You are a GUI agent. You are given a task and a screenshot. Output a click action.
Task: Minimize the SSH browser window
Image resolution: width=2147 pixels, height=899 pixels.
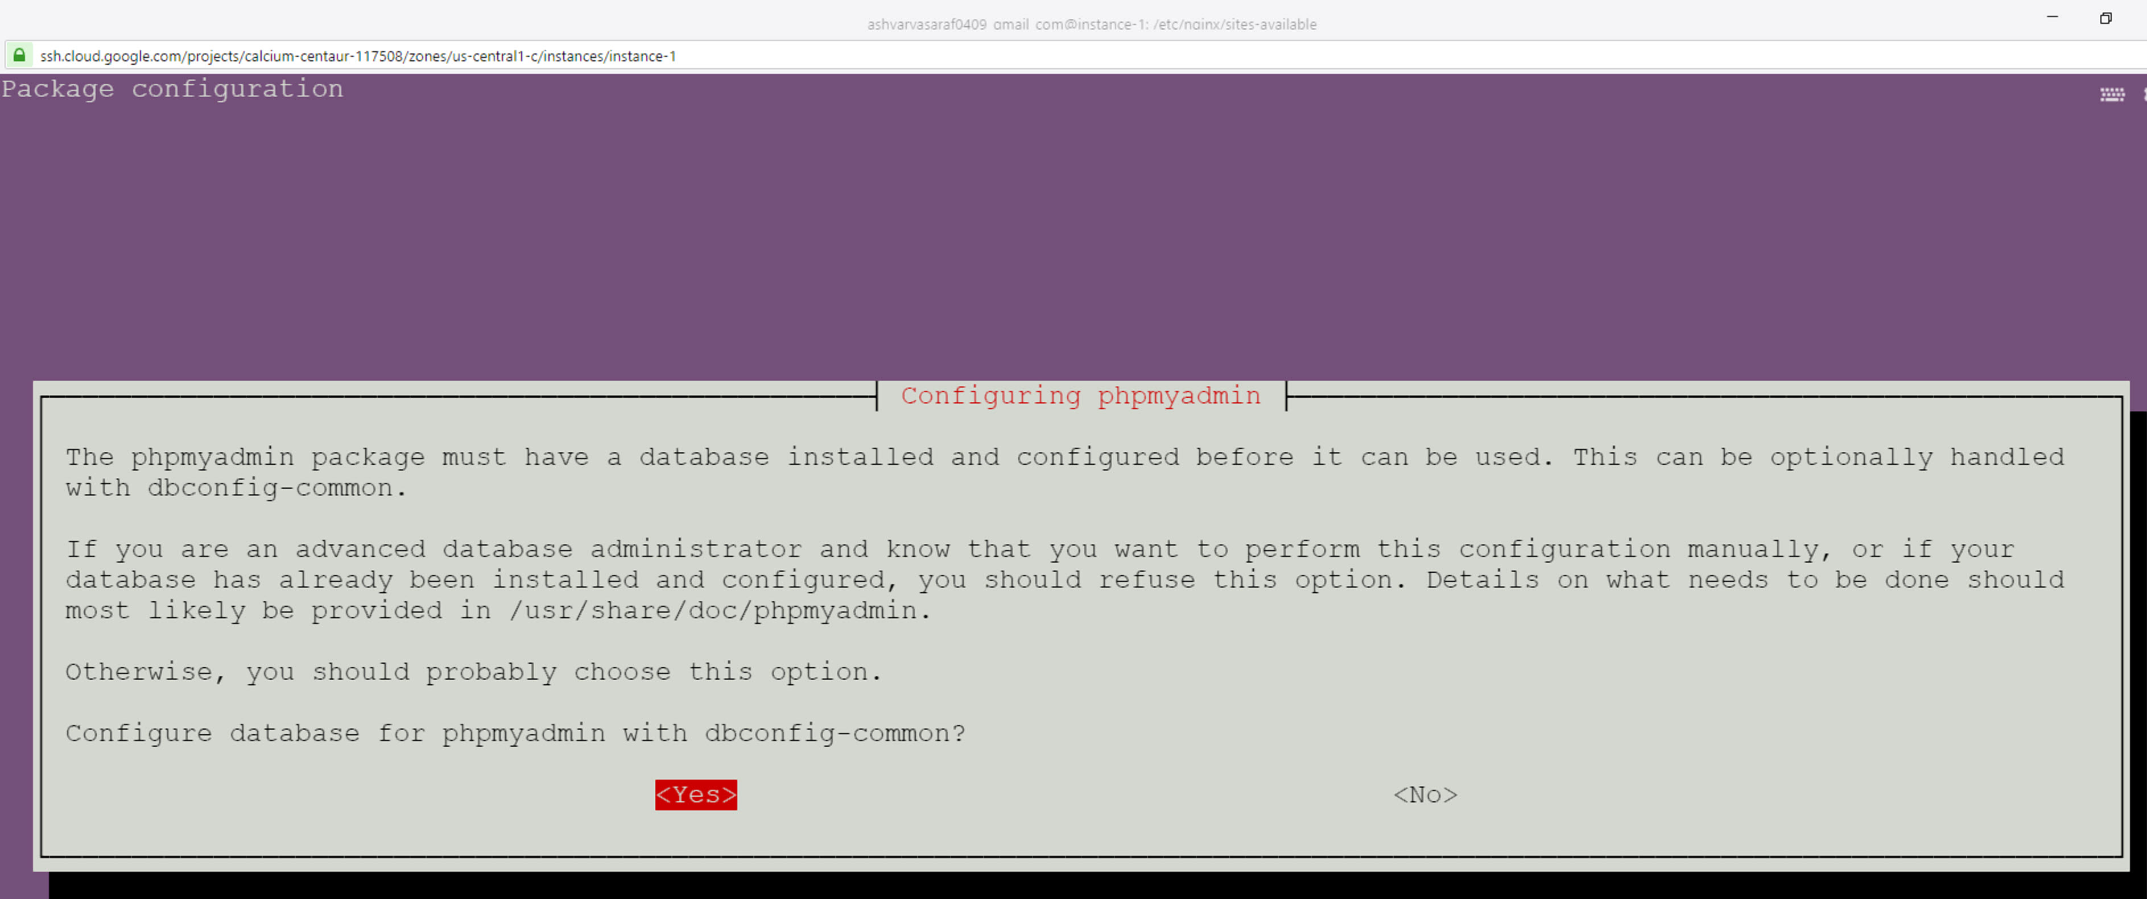(2052, 18)
